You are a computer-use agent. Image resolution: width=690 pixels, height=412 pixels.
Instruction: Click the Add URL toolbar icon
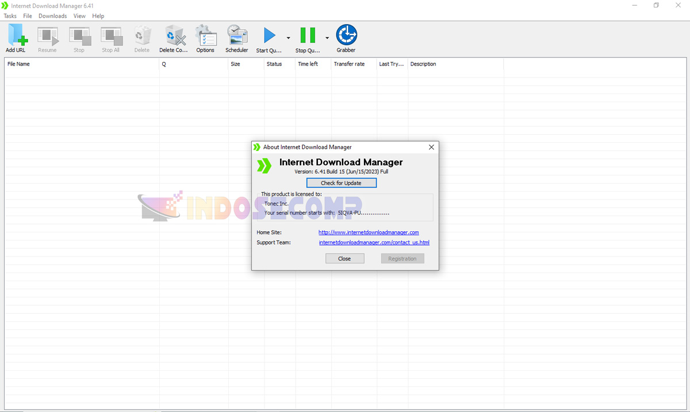[16, 36]
